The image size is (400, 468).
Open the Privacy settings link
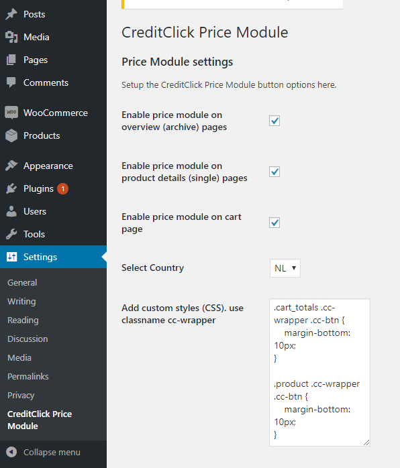click(x=21, y=395)
